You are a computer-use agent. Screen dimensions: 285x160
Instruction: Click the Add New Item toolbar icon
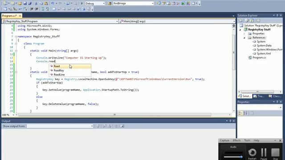13,3
